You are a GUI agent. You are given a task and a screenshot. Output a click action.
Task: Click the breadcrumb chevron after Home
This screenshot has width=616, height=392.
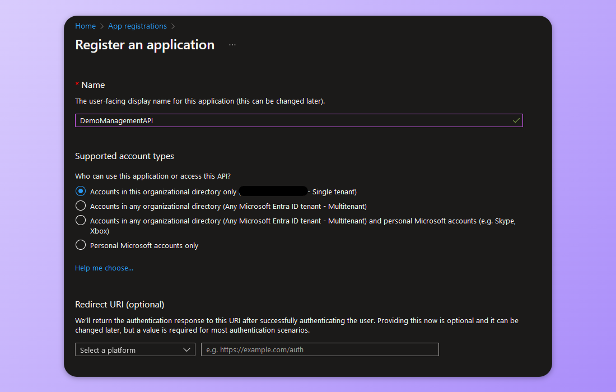[100, 26]
